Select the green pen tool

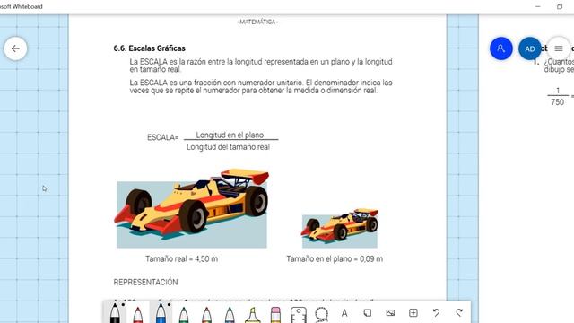(183, 314)
